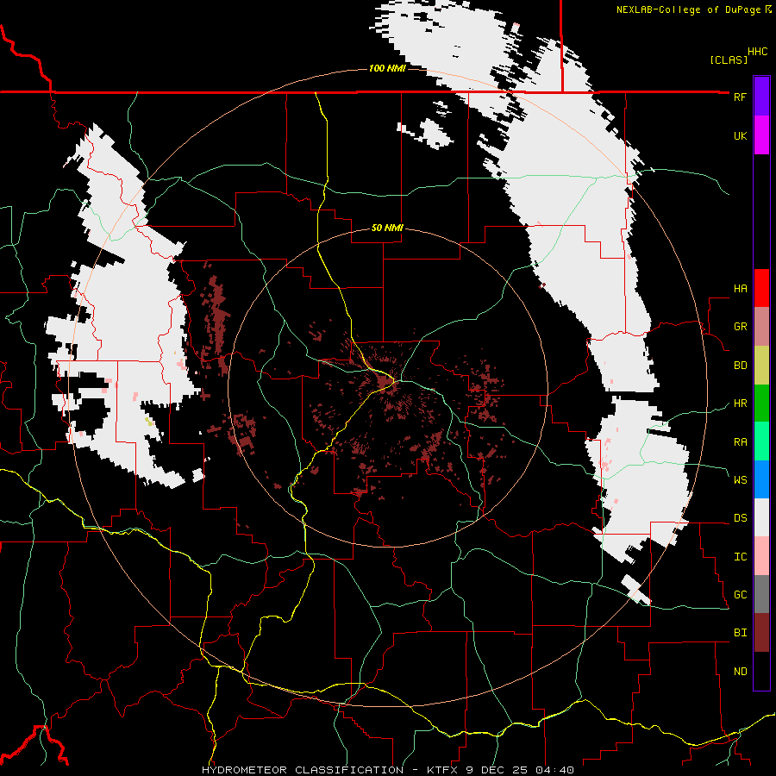The height and width of the screenshot is (776, 776).
Task: Click the HA legend label
Action: tap(740, 288)
